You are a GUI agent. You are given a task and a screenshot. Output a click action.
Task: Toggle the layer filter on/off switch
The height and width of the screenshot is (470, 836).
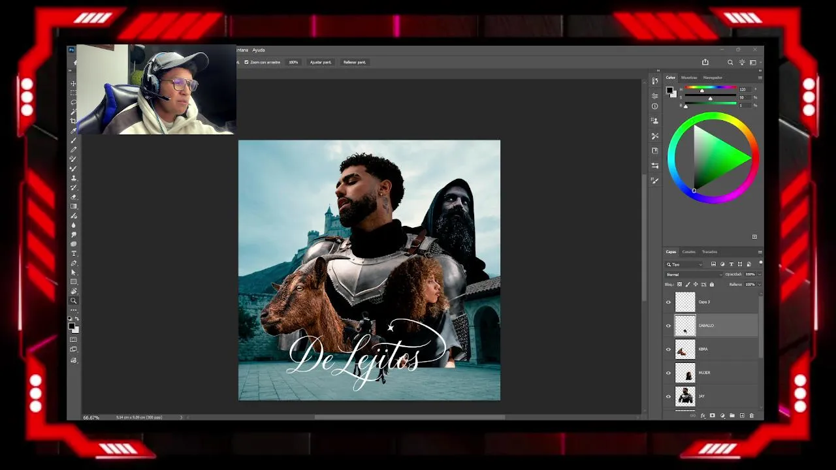click(x=761, y=263)
